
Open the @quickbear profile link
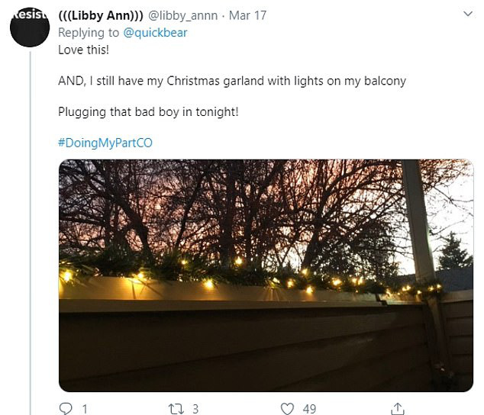(155, 33)
